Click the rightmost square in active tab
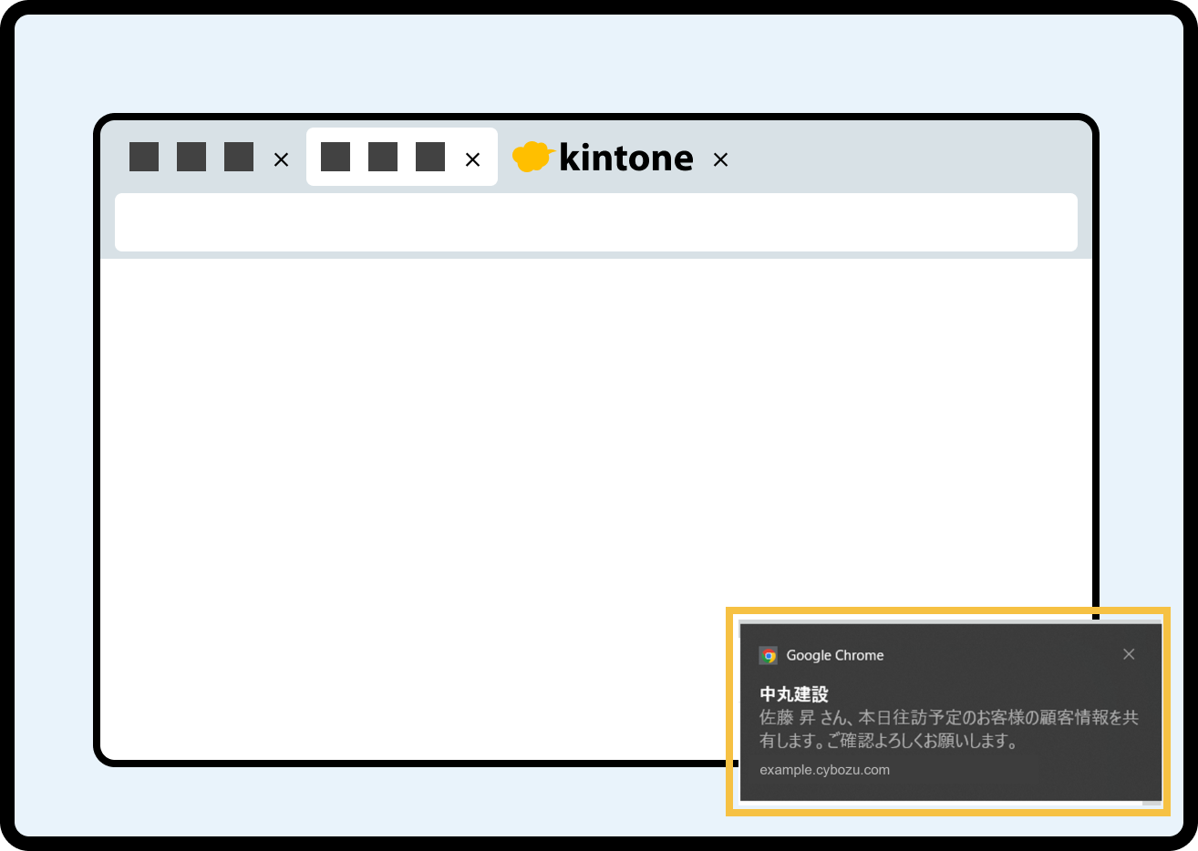Screen dimensions: 1198x851 pos(430,157)
